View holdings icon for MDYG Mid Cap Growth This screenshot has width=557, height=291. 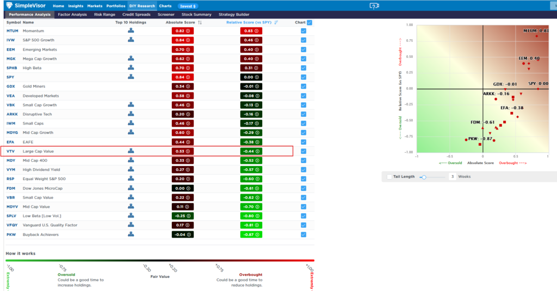[131, 132]
